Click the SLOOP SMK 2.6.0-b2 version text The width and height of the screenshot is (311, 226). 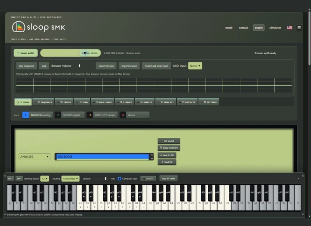[x=114, y=53]
